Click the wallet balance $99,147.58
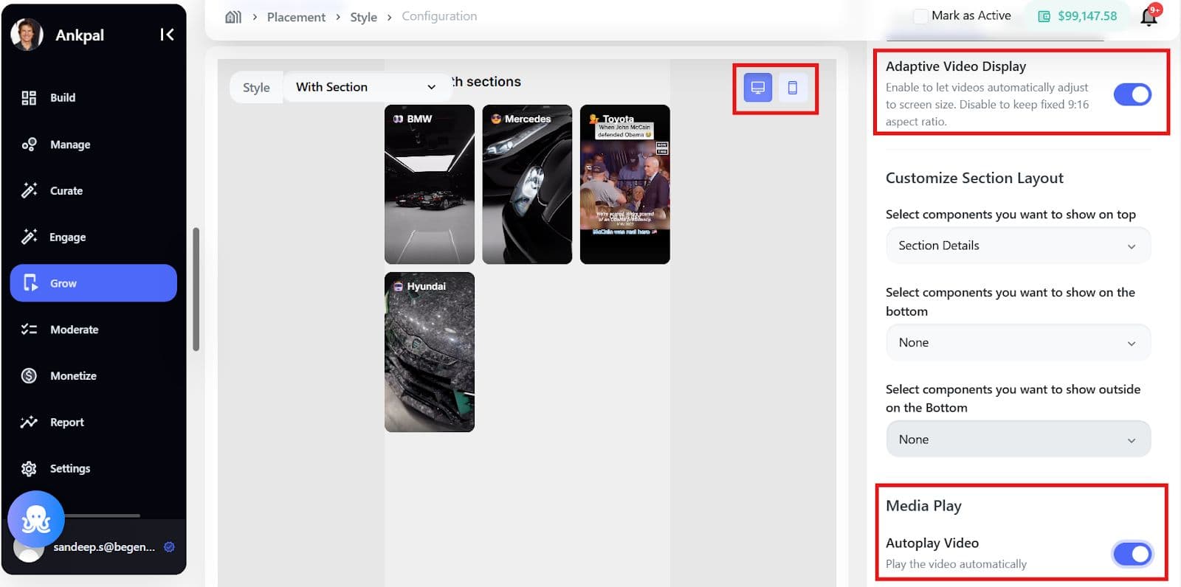 [1078, 16]
